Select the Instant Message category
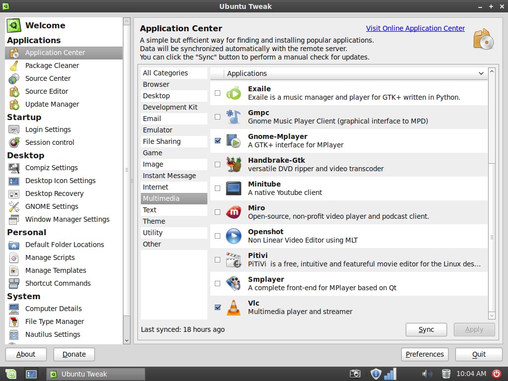Image resolution: width=508 pixels, height=381 pixels. [174, 176]
